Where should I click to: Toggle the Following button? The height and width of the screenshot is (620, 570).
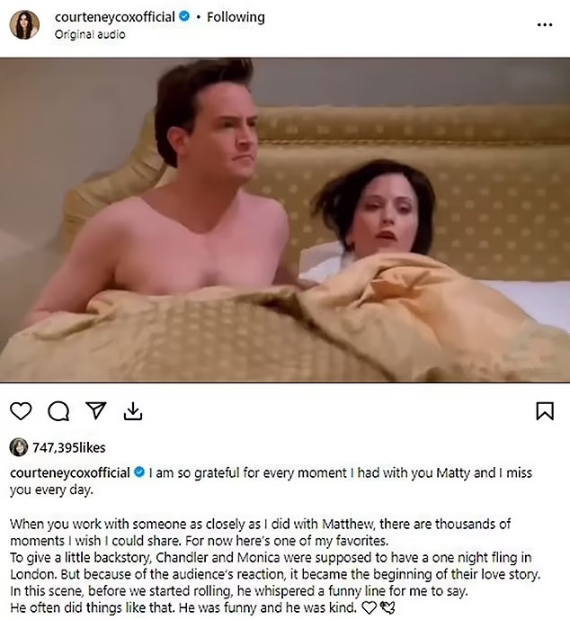[236, 17]
